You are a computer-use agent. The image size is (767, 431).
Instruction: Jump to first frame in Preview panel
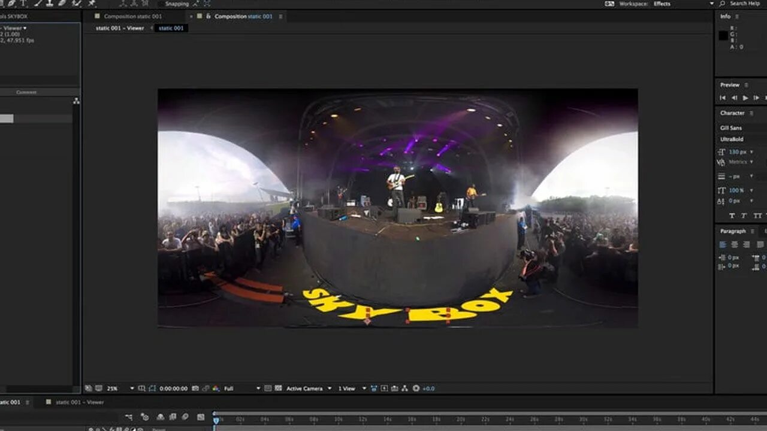coord(723,98)
